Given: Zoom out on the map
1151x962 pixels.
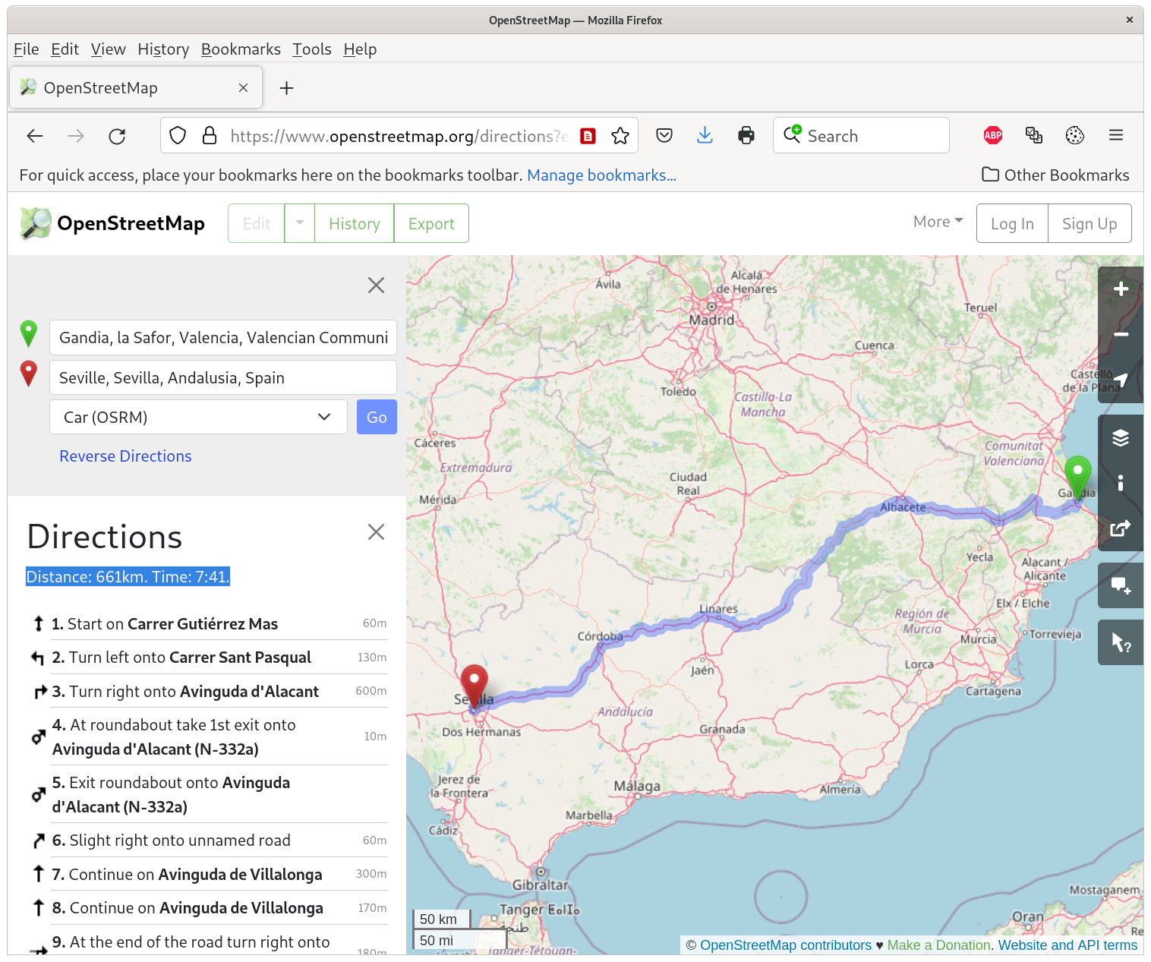Looking at the screenshot, I should coord(1121,335).
